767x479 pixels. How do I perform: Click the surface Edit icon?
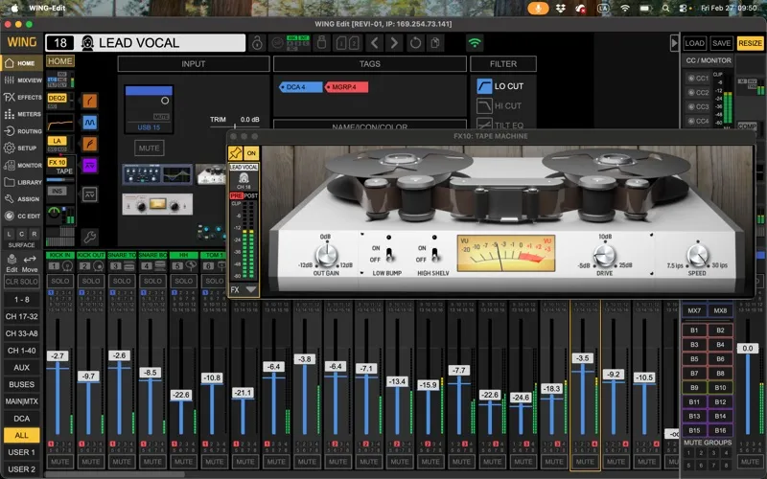pos(12,262)
